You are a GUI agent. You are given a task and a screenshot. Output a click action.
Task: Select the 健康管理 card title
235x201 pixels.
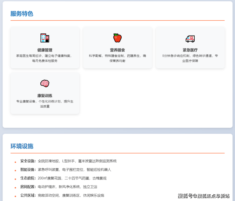45,50
